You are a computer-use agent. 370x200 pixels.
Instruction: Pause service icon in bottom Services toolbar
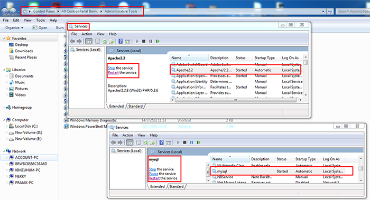[x=191, y=142]
